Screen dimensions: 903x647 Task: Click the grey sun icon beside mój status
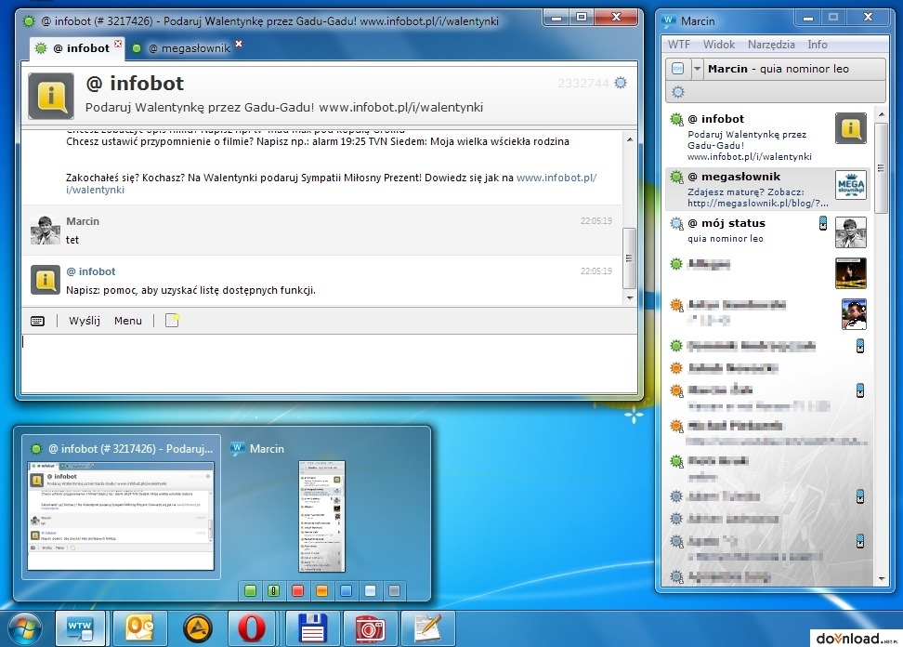(676, 223)
